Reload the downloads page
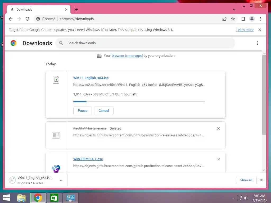 pos(28,19)
